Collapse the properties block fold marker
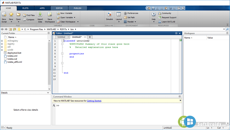230x130 pixels. pyautogui.click(x=62, y=54)
